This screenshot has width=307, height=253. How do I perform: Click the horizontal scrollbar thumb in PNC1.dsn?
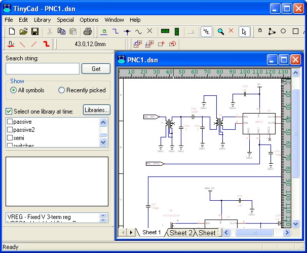pyautogui.click(x=254, y=233)
